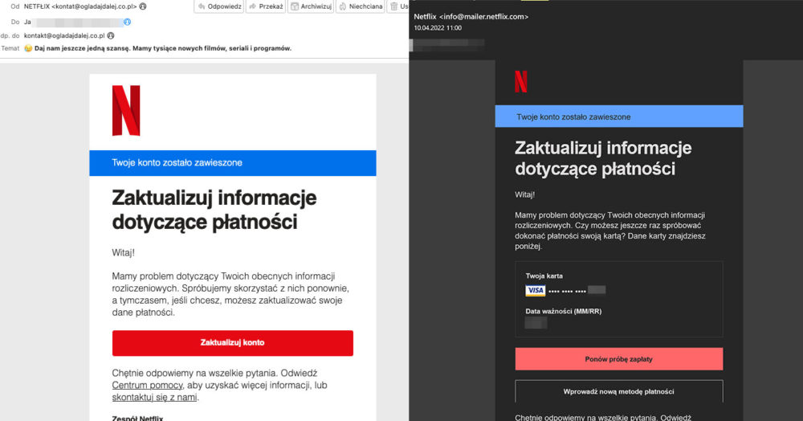Click the icon next to reply-to address
The width and height of the screenshot is (803, 421).
click(111, 36)
